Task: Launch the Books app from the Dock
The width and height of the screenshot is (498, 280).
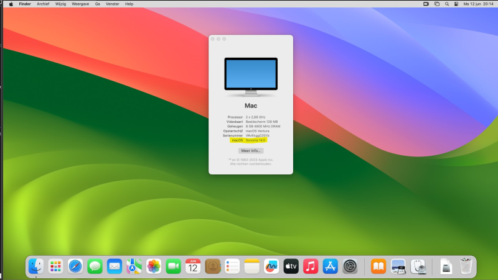Action: [378, 266]
